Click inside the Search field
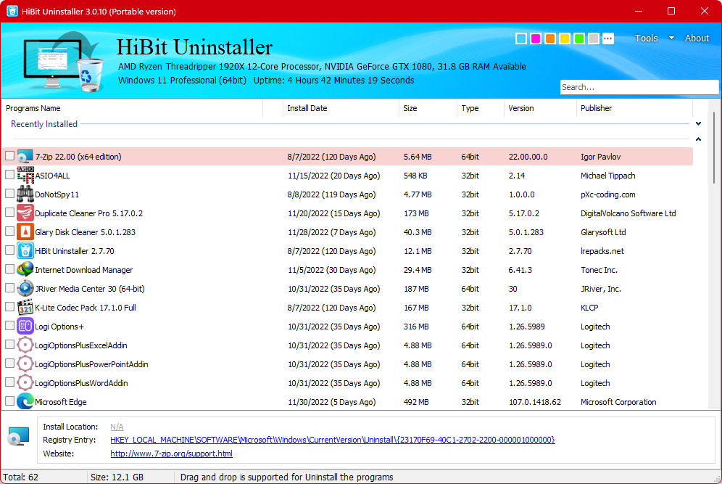This screenshot has width=722, height=484. (x=638, y=87)
